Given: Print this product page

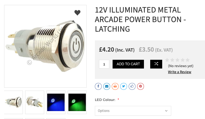Looking at the screenshot, I should [x=115, y=86].
